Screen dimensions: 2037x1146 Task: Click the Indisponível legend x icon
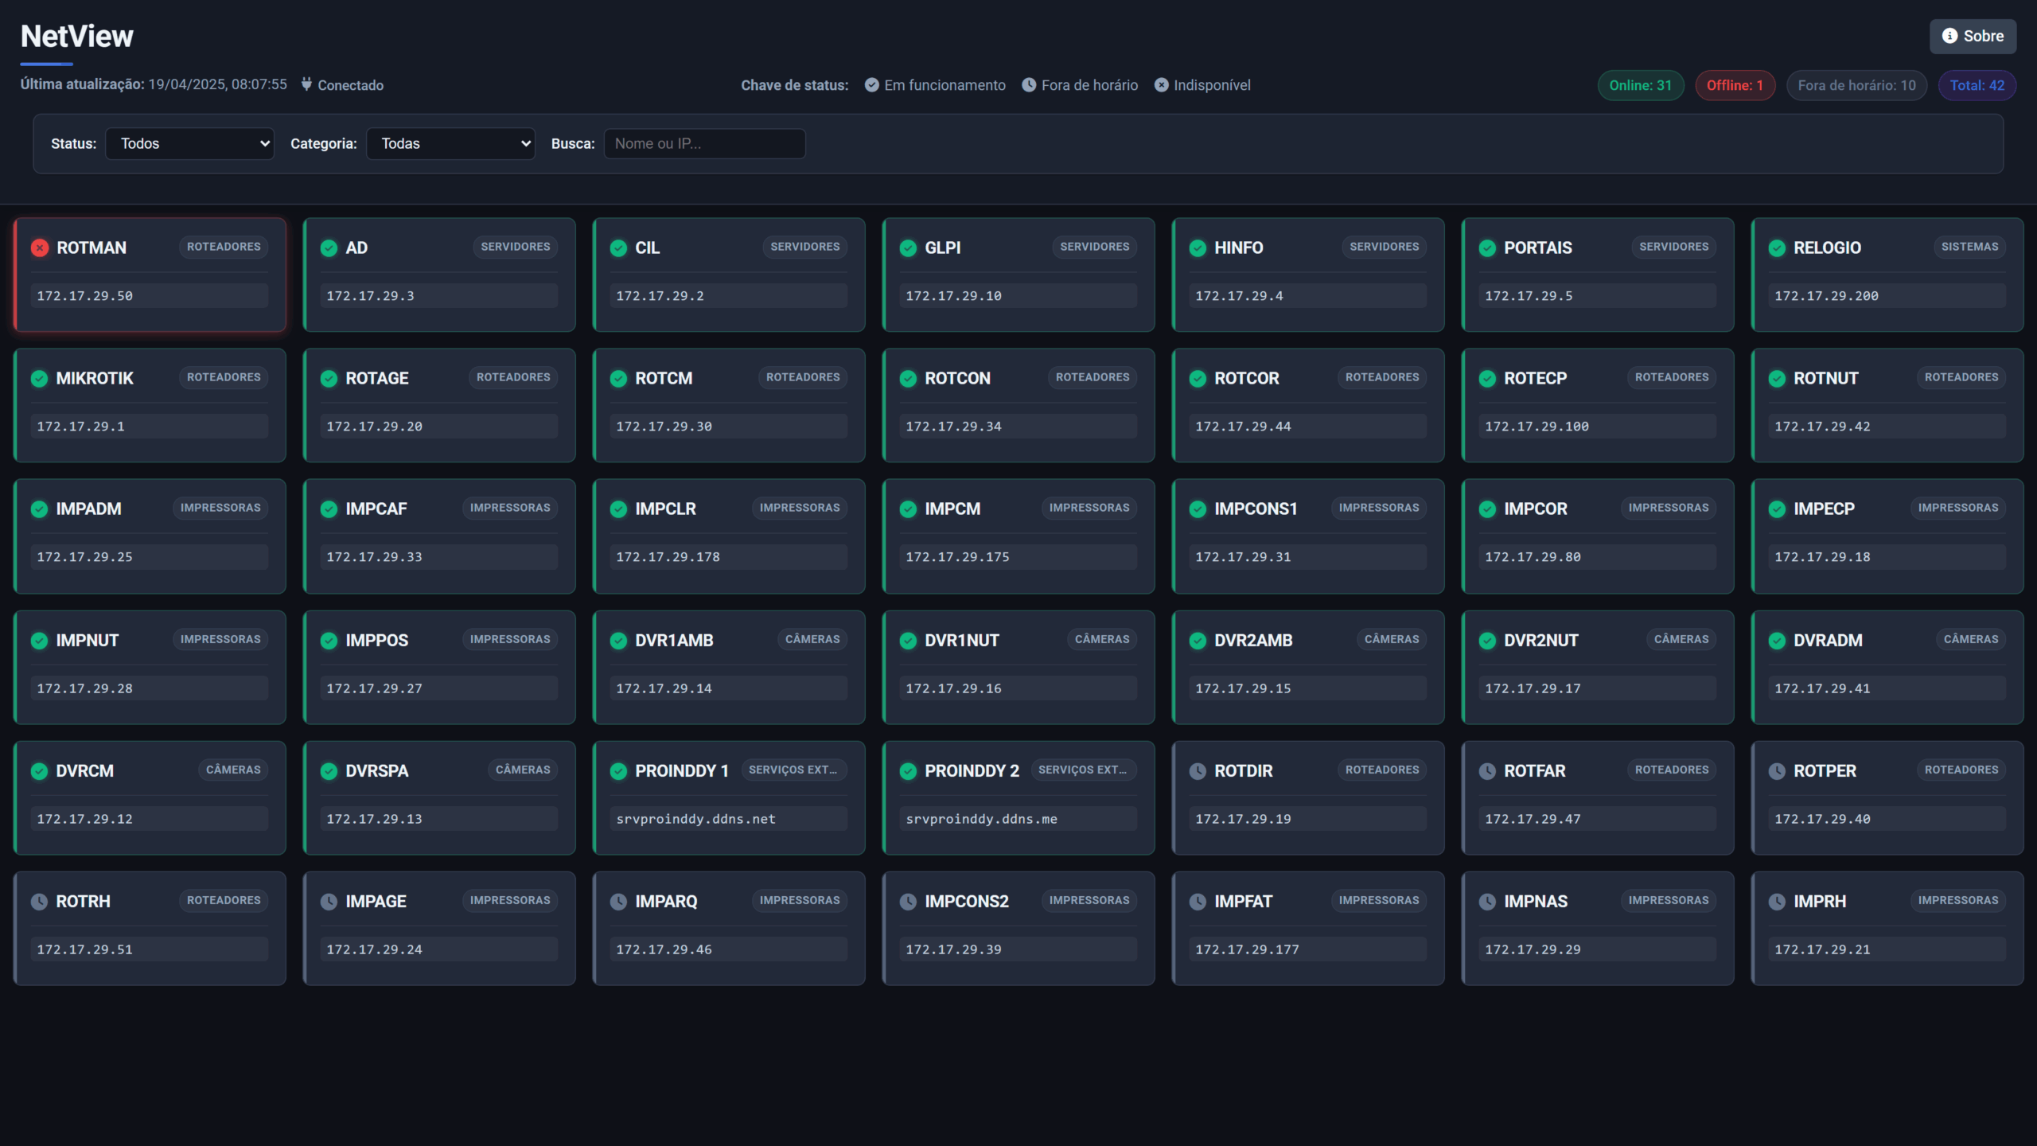[x=1162, y=85]
